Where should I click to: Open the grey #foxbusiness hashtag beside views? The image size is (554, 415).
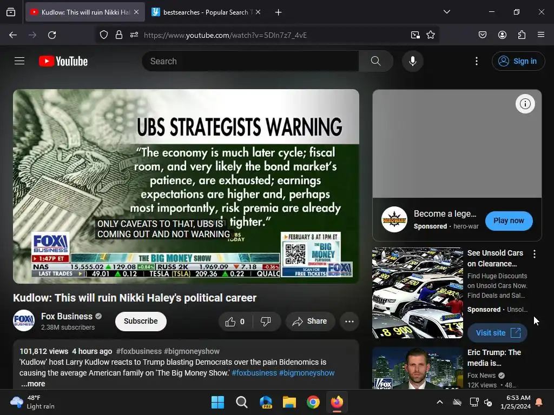click(139, 351)
